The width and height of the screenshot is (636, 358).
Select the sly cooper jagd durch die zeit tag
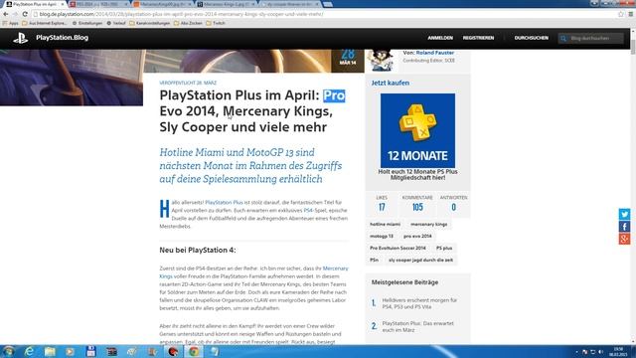(x=420, y=260)
